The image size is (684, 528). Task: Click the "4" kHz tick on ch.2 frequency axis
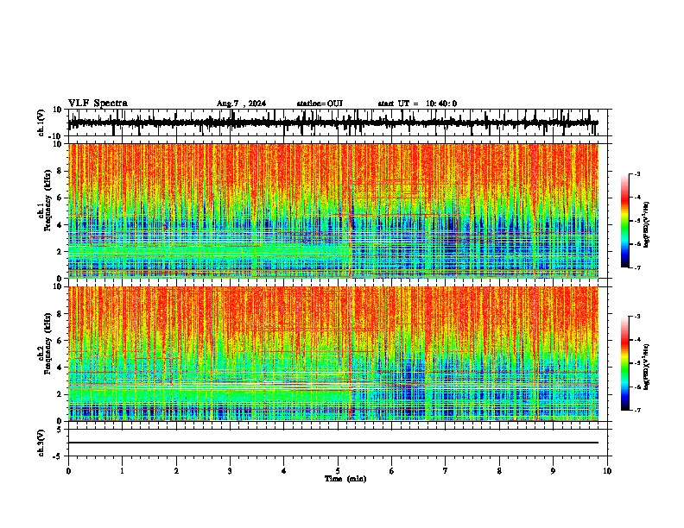60,368
